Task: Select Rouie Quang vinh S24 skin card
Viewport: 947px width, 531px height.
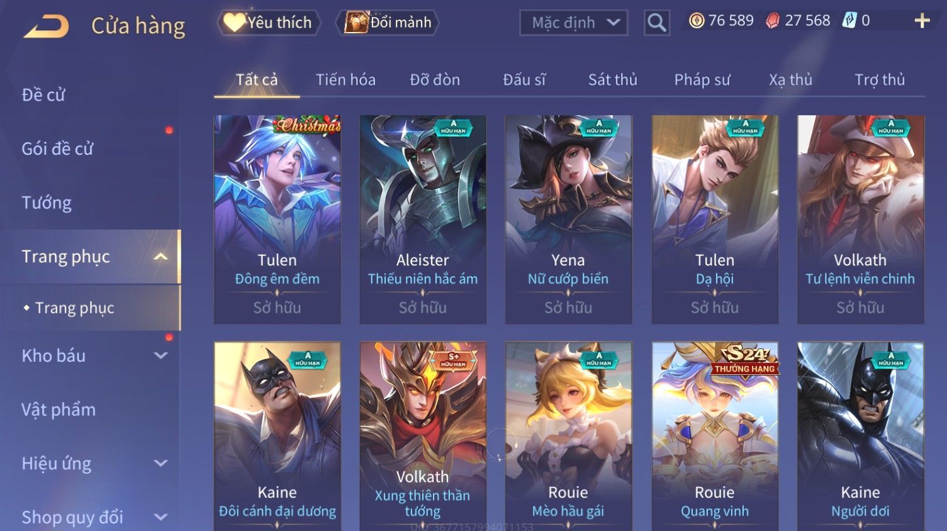Action: click(x=715, y=436)
